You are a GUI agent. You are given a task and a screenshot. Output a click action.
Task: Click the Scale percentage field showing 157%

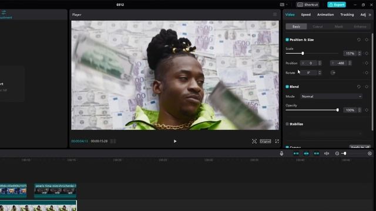[x=350, y=53]
